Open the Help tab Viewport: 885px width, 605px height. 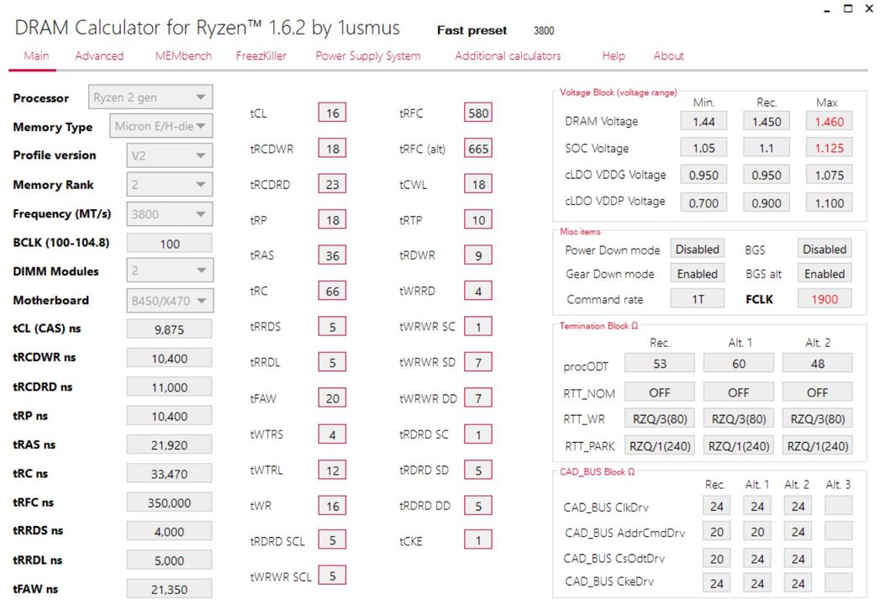614,55
